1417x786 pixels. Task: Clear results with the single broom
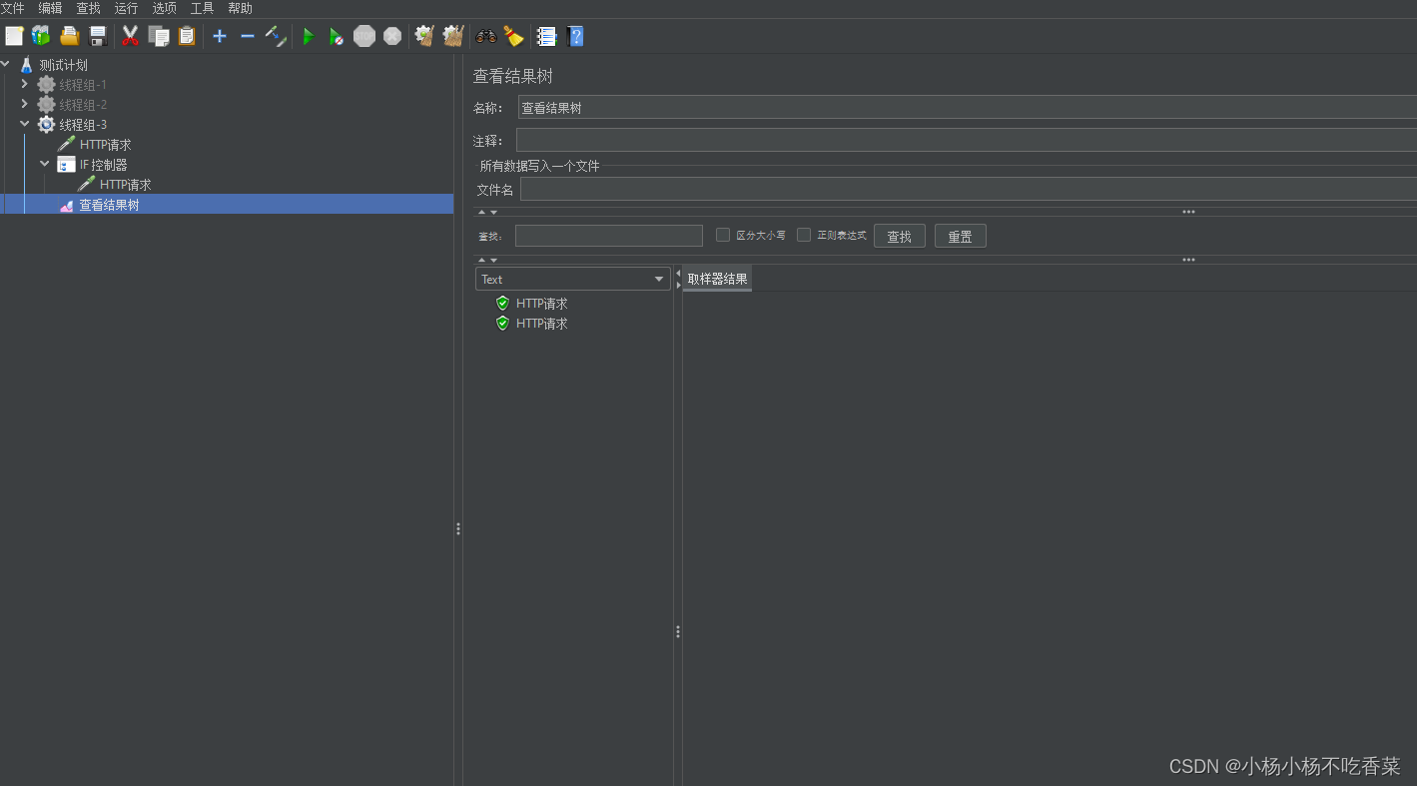click(424, 37)
